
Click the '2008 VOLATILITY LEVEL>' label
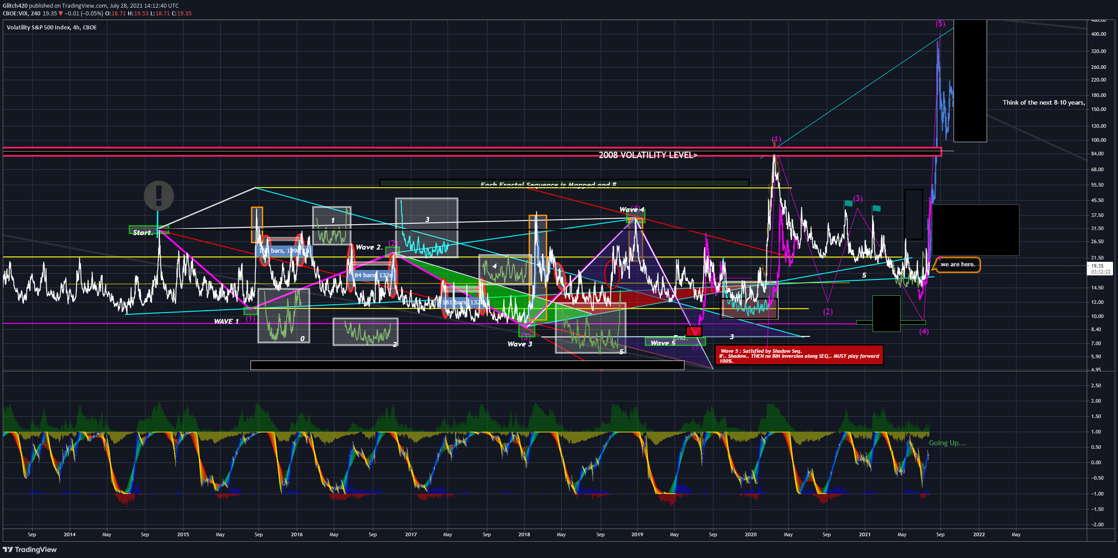[648, 155]
